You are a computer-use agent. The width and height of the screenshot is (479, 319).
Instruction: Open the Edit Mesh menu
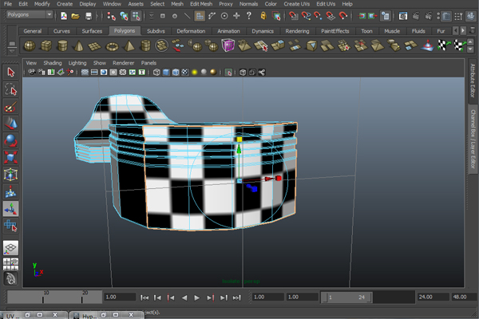[x=201, y=4]
